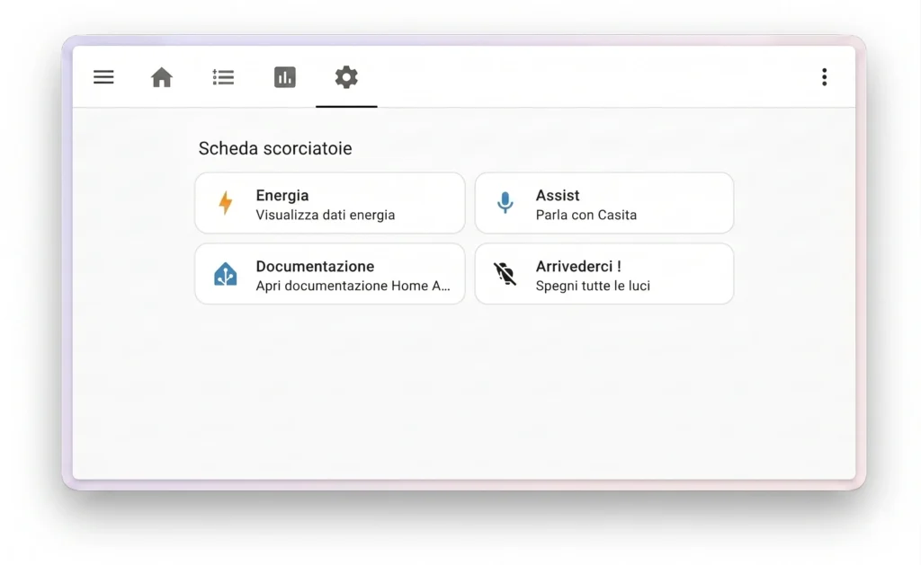Open the hamburger sidebar menu

coord(103,77)
